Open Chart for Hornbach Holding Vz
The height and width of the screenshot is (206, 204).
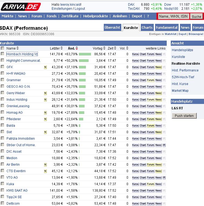143,54
